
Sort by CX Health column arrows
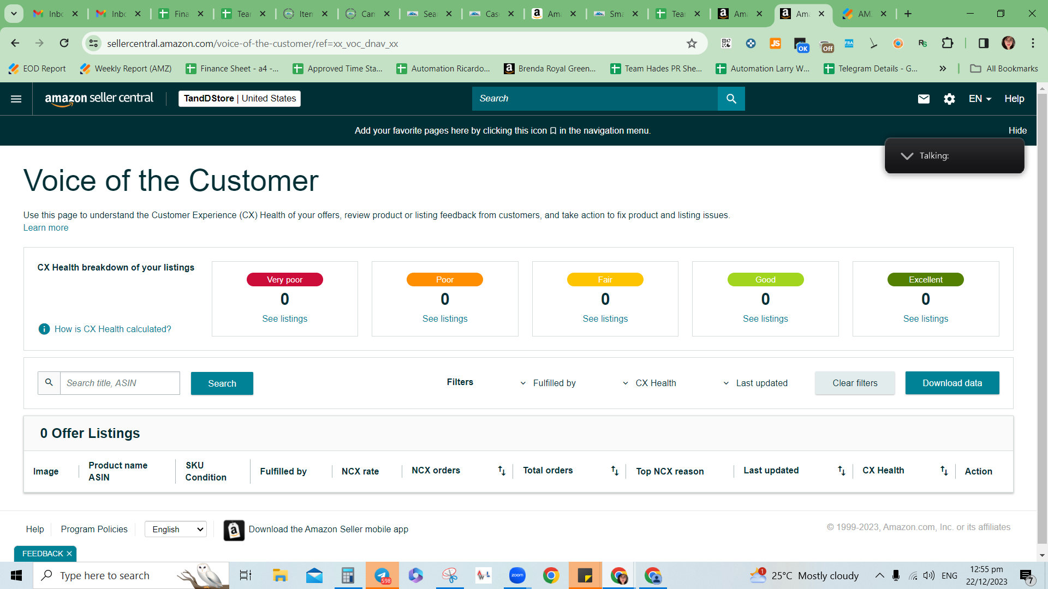coord(944,471)
